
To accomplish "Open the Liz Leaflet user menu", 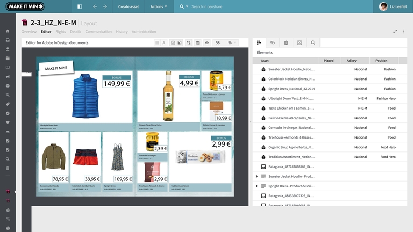I will pyautogui.click(x=393, y=6).
